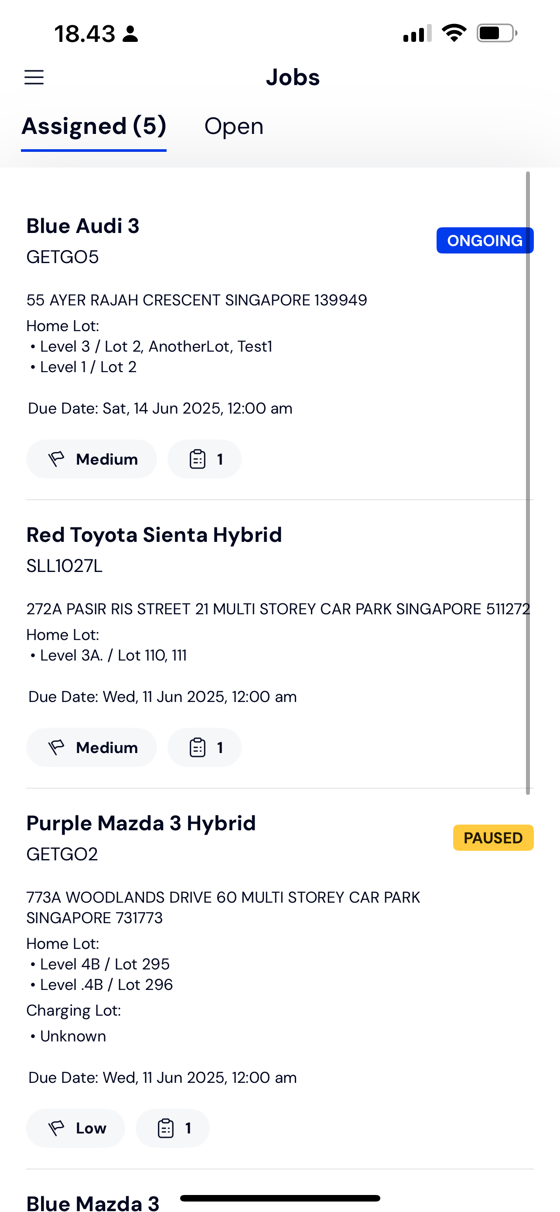Viewport: 560px width, 1212px height.
Task: Open the hamburger menu
Action: (x=34, y=77)
